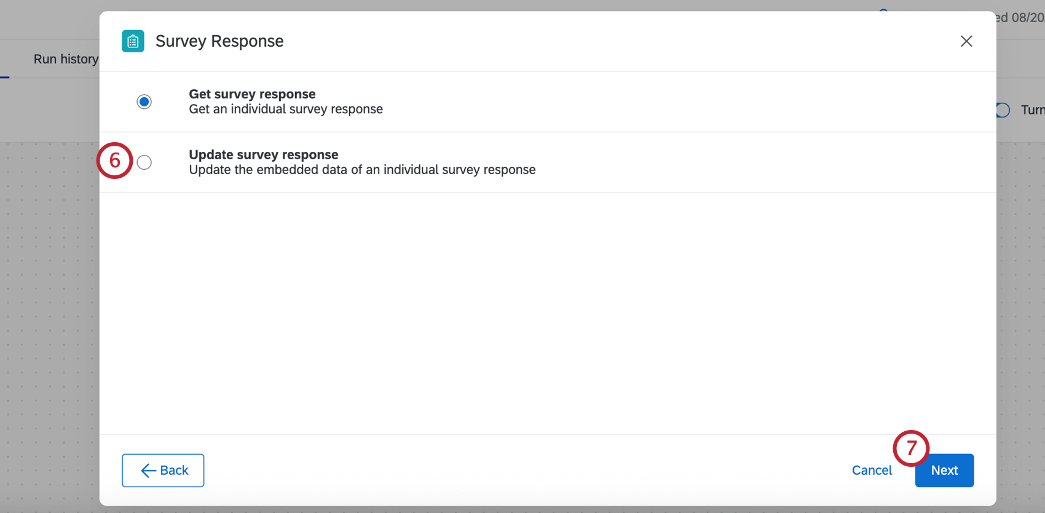
Task: Click the red circled number 6 annotation
Action: 114,161
